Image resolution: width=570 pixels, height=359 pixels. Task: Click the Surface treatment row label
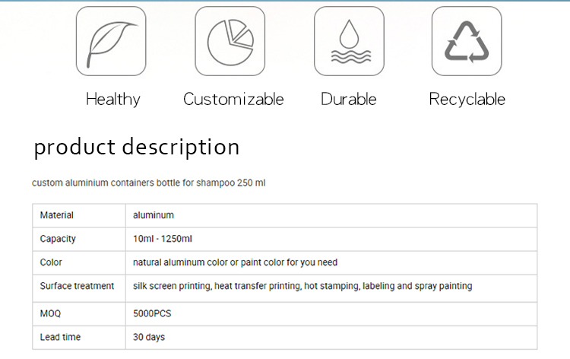[77, 286]
